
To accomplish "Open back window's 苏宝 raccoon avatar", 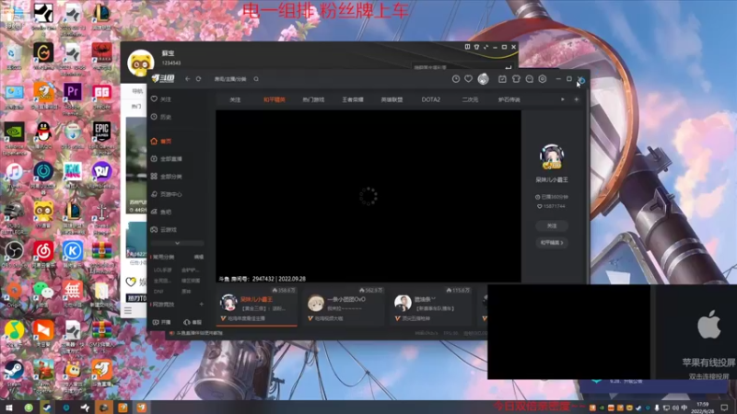I will tap(141, 63).
